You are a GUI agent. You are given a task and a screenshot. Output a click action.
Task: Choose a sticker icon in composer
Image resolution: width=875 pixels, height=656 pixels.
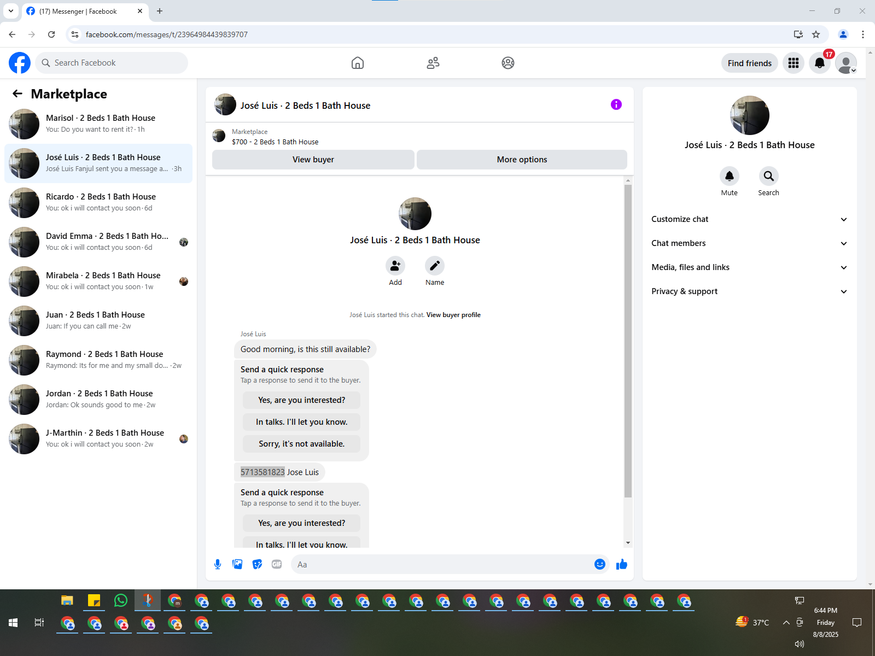click(x=257, y=564)
